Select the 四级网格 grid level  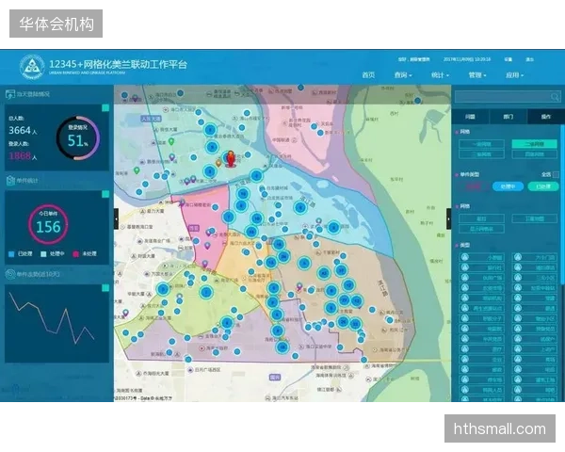tap(534, 154)
